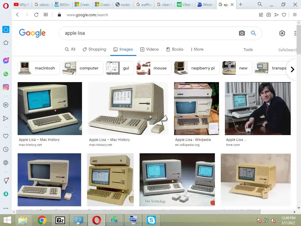Open lightbulb tips icon in sidebar

(6, 180)
